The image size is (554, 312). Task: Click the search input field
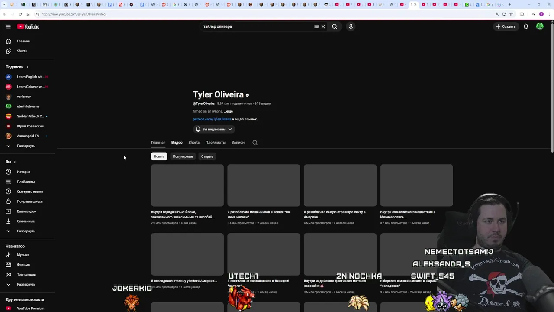pos(258,26)
